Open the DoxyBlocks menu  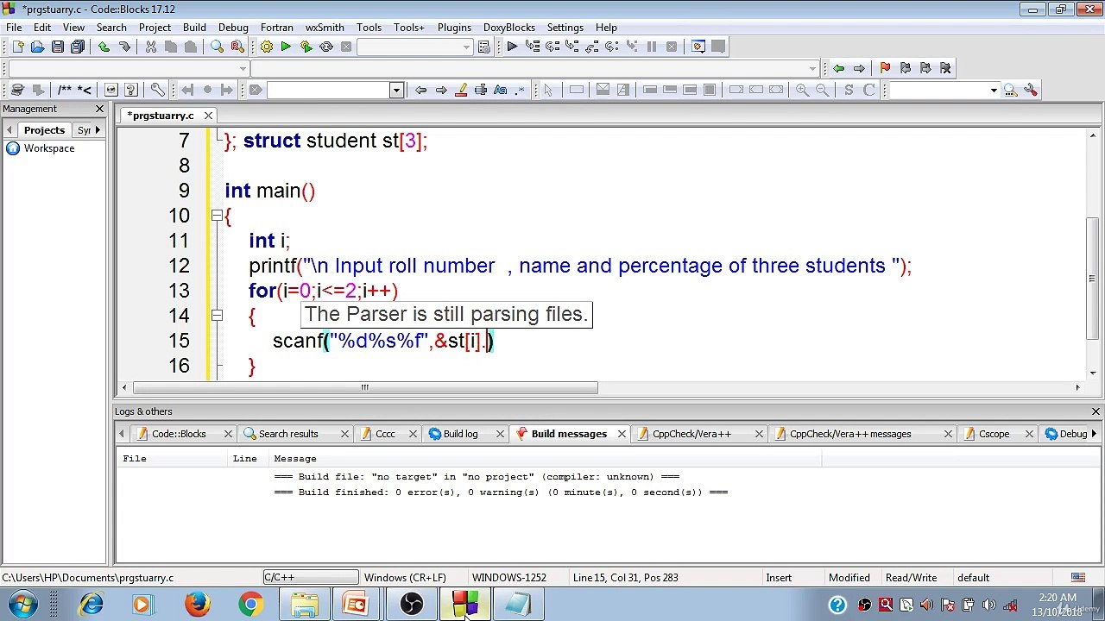pyautogui.click(x=509, y=28)
